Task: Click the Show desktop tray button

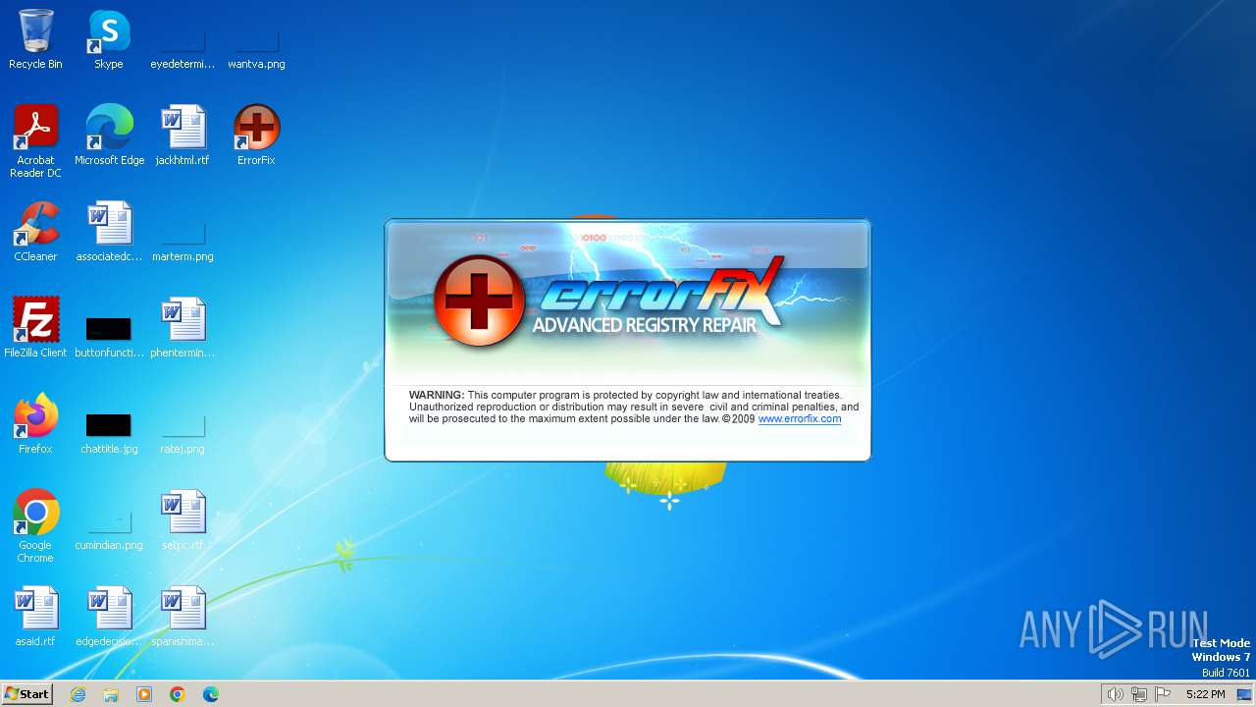Action: tap(1244, 694)
